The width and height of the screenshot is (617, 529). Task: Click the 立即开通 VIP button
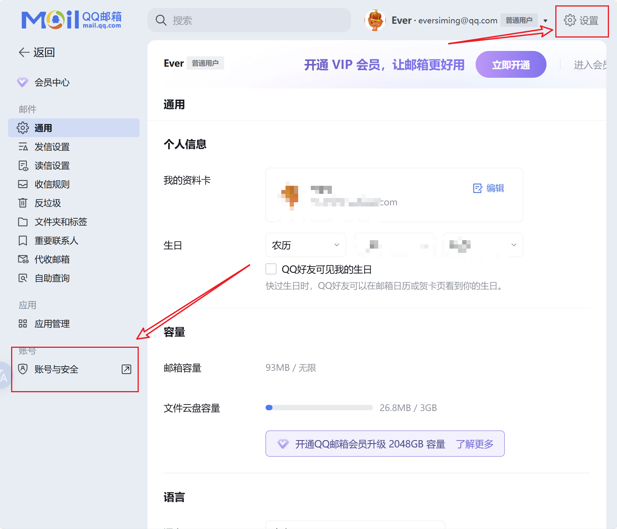[x=510, y=65]
